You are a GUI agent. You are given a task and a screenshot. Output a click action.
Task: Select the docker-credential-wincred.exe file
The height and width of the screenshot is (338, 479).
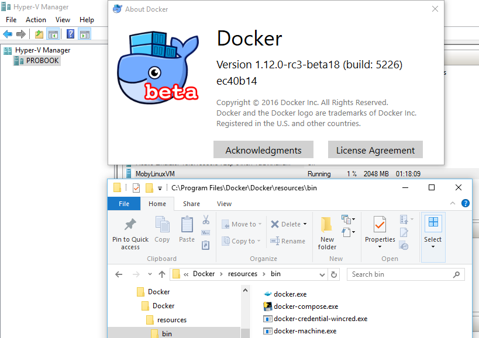(x=315, y=319)
